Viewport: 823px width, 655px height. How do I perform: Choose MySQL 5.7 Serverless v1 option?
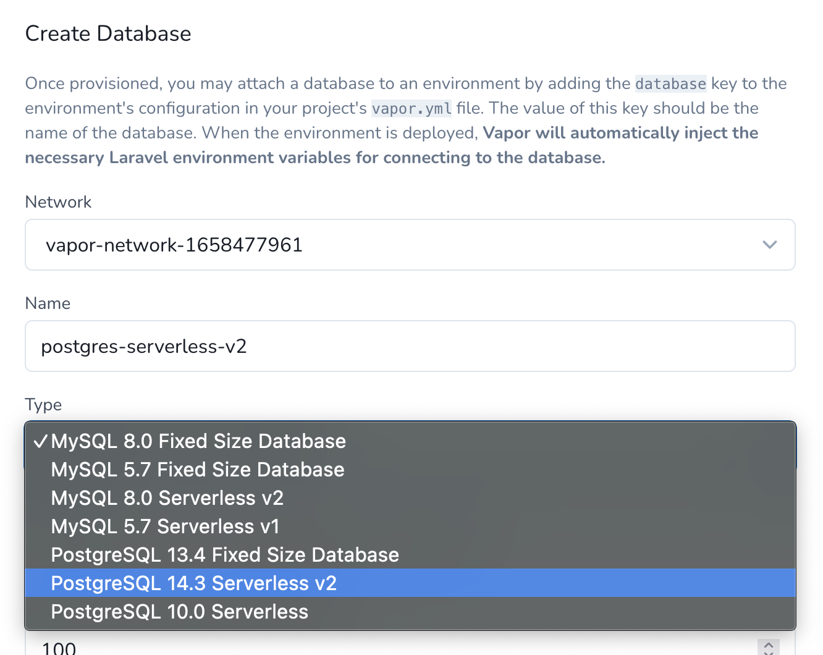pos(165,526)
